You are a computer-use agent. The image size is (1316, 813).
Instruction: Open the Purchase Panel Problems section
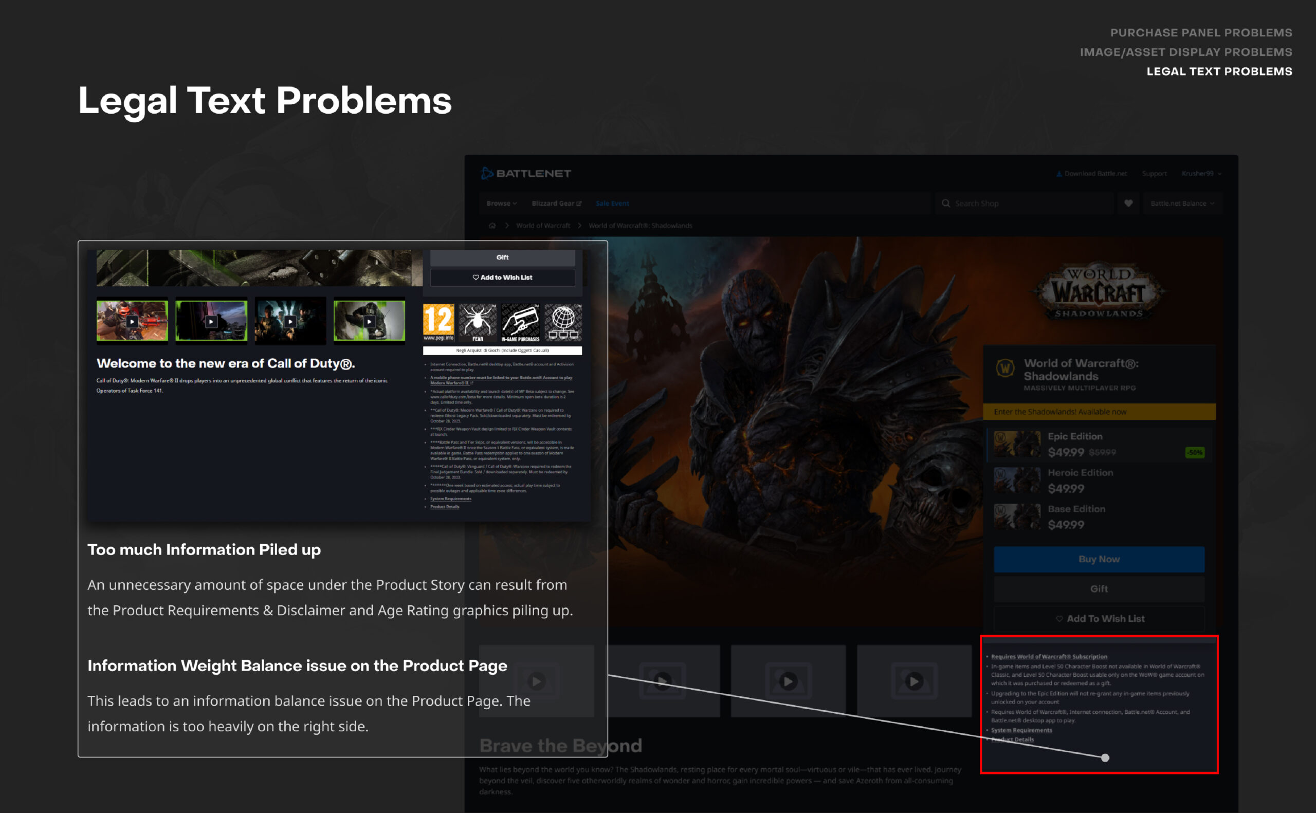click(1200, 33)
